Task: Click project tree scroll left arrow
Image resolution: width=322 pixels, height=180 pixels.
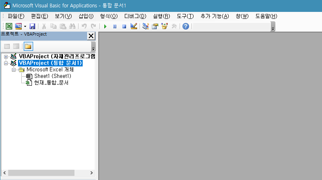Action: (5, 173)
